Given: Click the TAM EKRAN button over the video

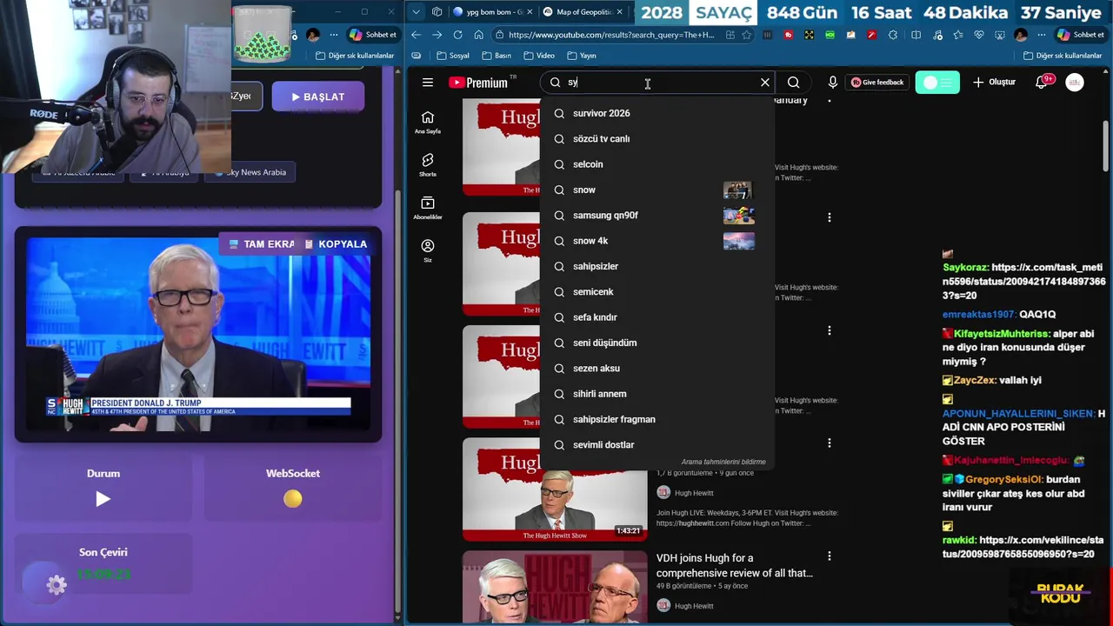Looking at the screenshot, I should (262, 244).
